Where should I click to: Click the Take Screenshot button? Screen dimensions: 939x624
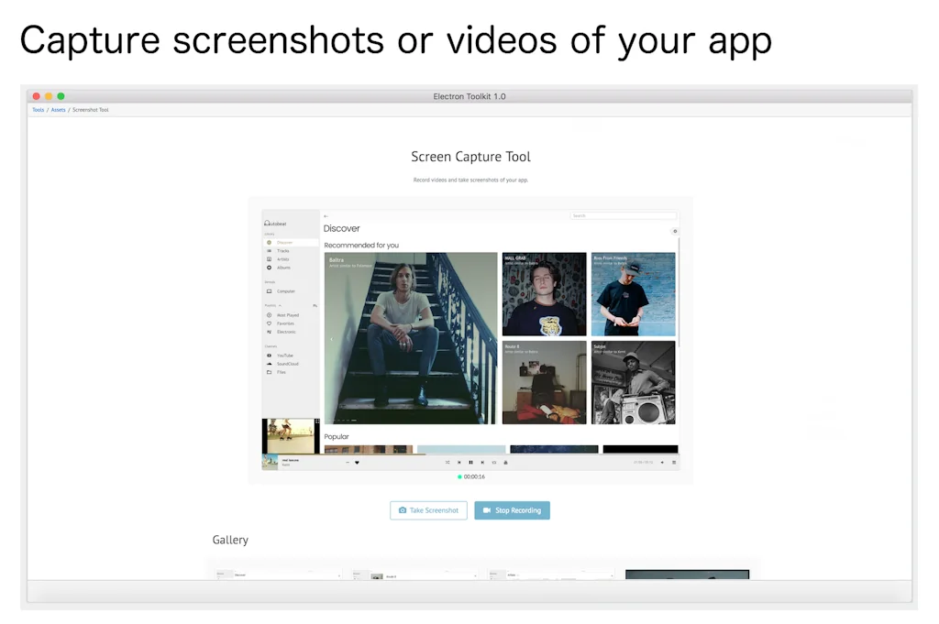click(x=428, y=510)
